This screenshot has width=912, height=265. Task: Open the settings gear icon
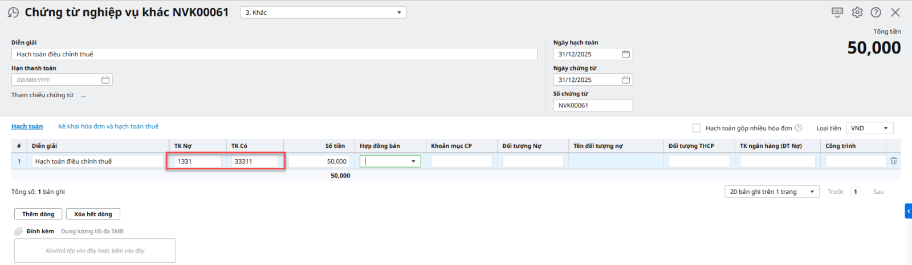coord(857,13)
